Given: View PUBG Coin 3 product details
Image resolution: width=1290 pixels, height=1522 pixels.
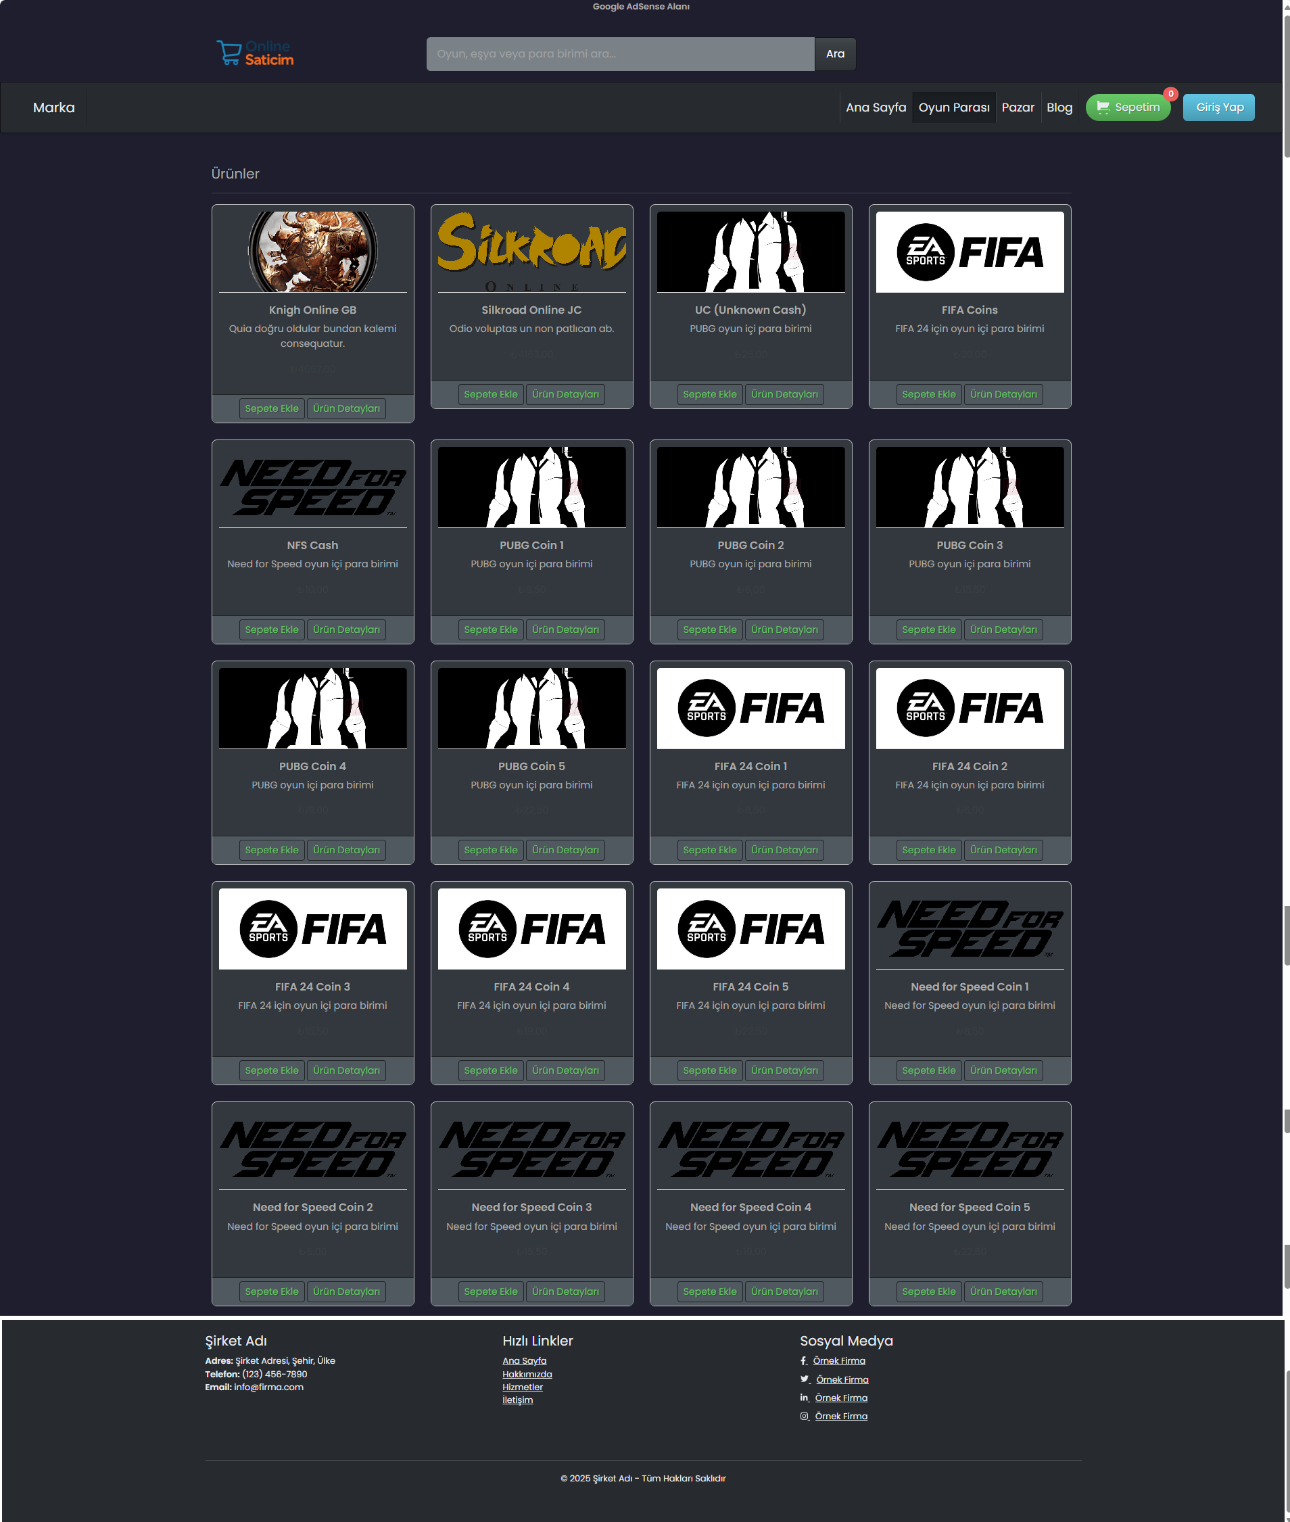Looking at the screenshot, I should tap(1003, 629).
